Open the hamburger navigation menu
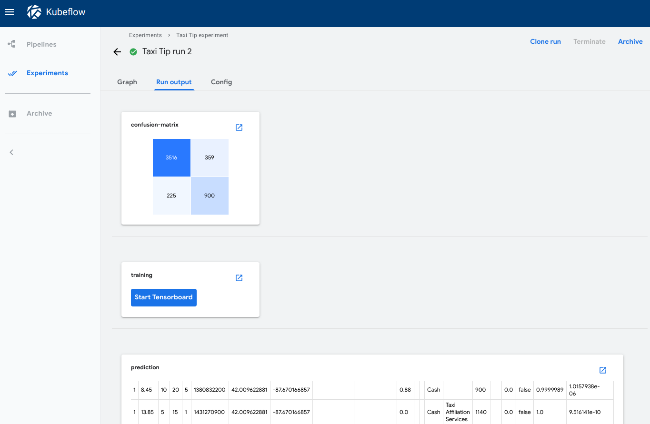Image resolution: width=650 pixels, height=424 pixels. (x=10, y=12)
